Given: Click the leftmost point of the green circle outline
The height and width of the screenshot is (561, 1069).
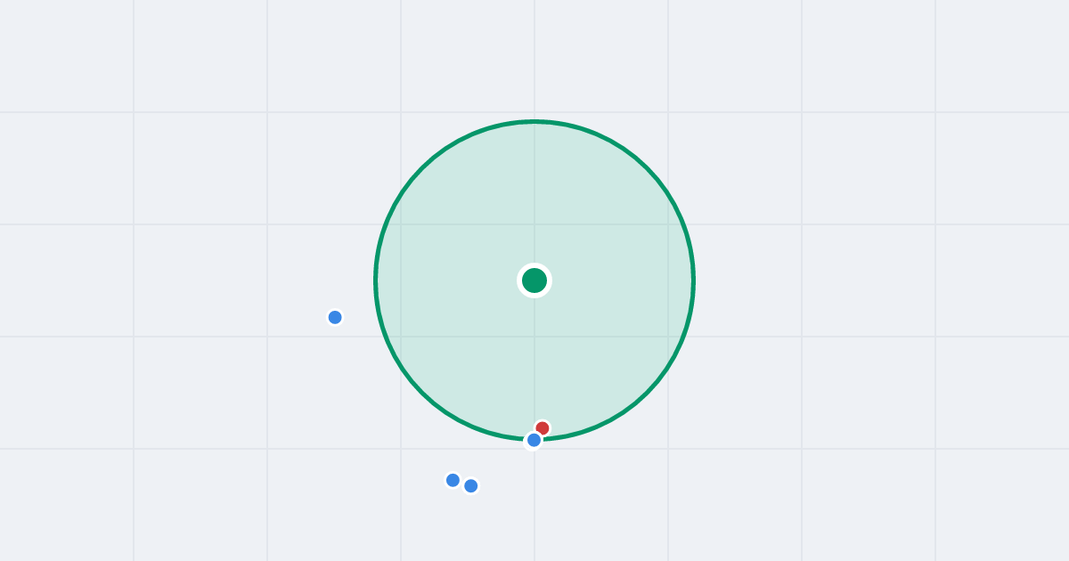Looking at the screenshot, I should (x=375, y=280).
